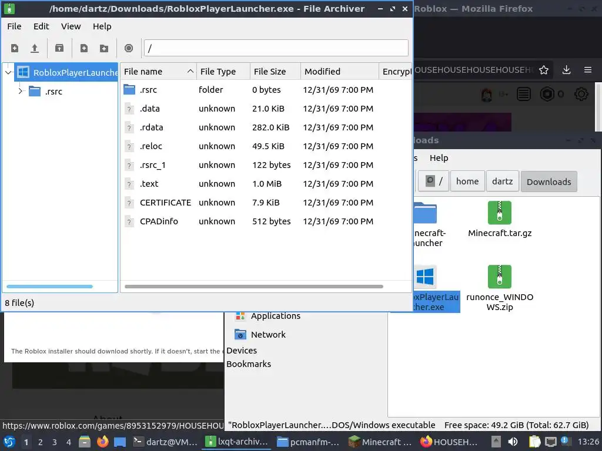602x451 pixels.
Task: Select the minecraft-launcher folder icon
Action: (426, 213)
